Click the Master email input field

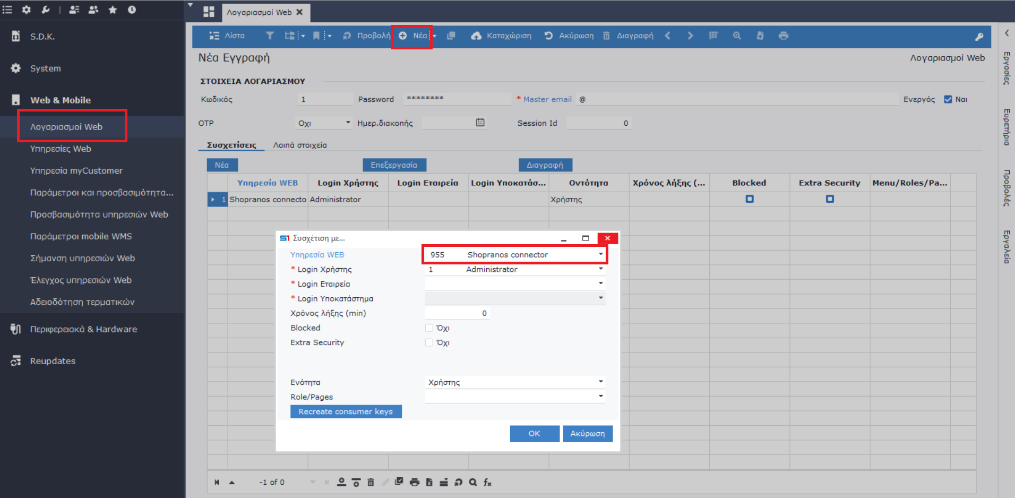(738, 99)
